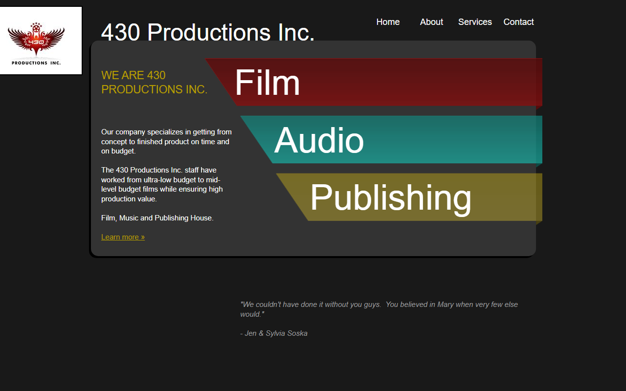Follow the Learn more » link
This screenshot has height=391, width=626.
point(123,237)
